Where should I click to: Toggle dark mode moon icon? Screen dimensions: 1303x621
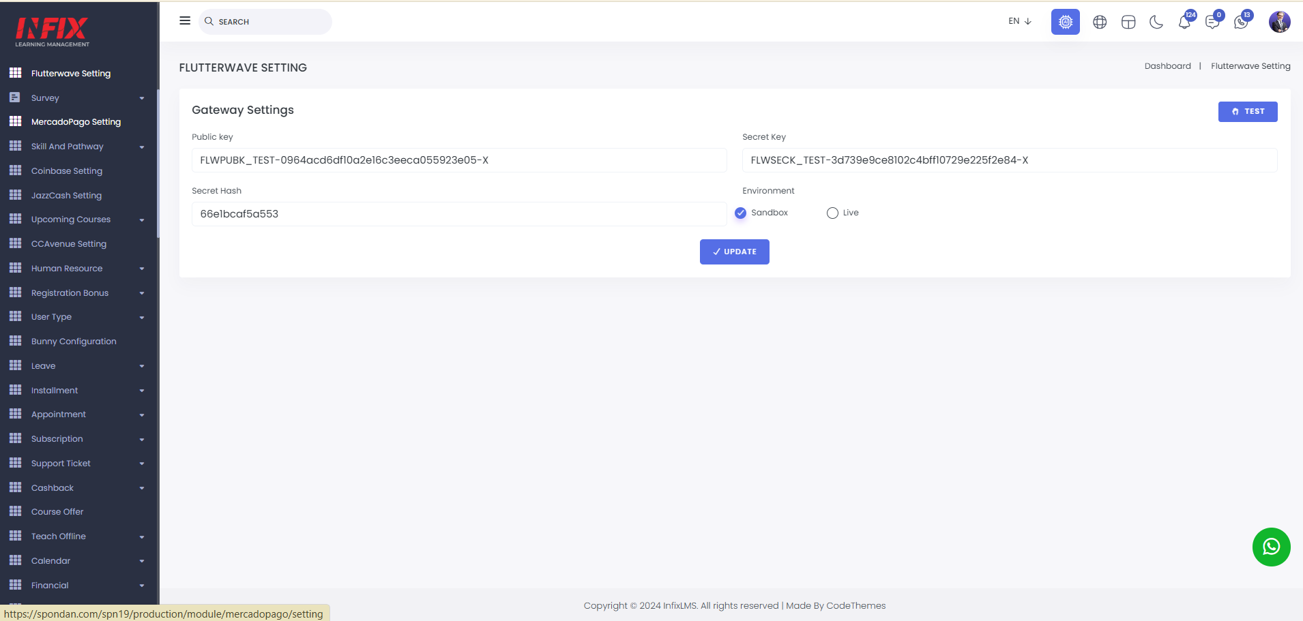coord(1156,22)
